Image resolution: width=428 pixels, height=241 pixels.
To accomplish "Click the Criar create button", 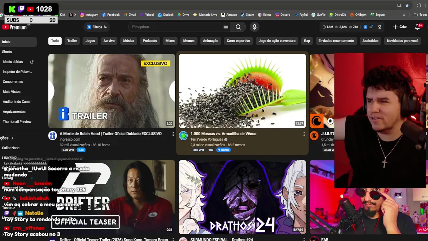I will 400,27.
